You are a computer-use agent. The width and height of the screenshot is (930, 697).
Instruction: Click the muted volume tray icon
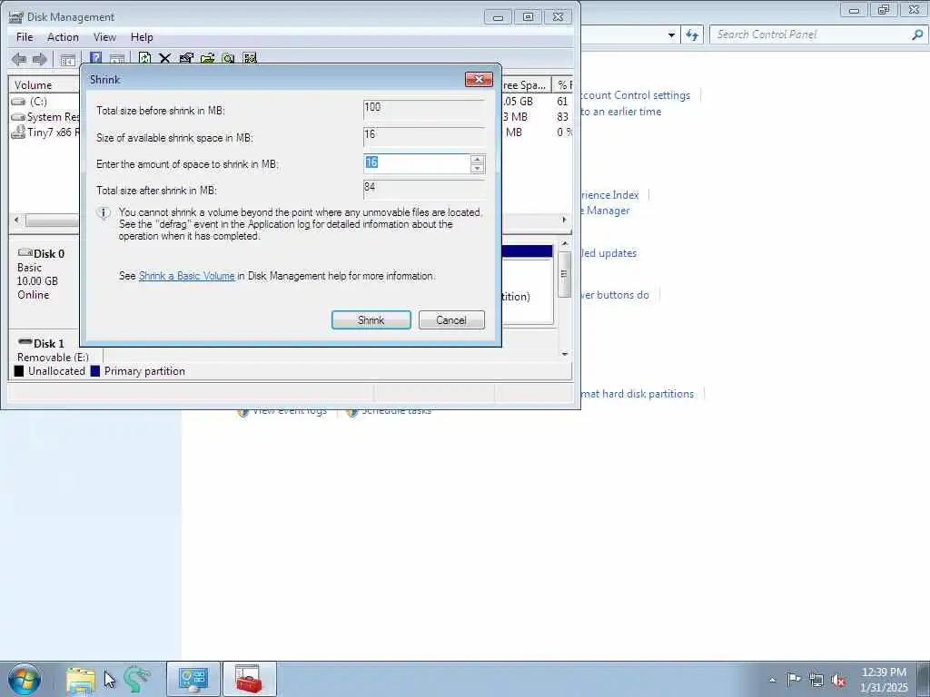click(x=838, y=680)
